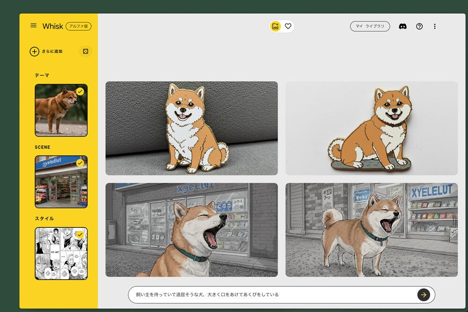Open マイ ライブラリ

tap(370, 26)
